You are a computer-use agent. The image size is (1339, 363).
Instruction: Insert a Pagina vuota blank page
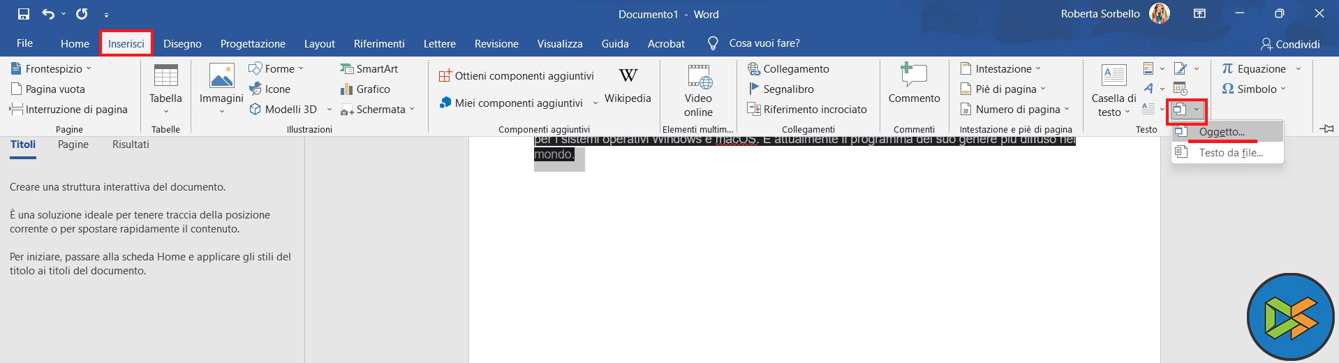[x=48, y=89]
